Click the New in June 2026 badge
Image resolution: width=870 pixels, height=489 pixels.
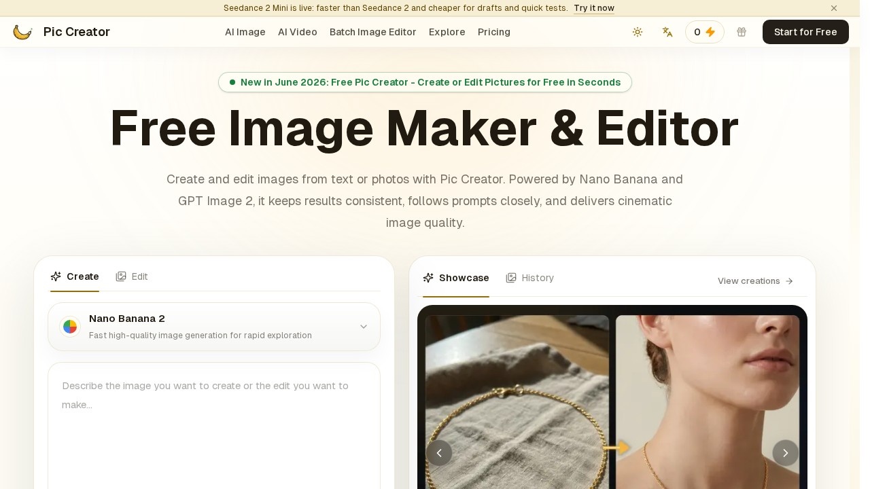pos(425,82)
